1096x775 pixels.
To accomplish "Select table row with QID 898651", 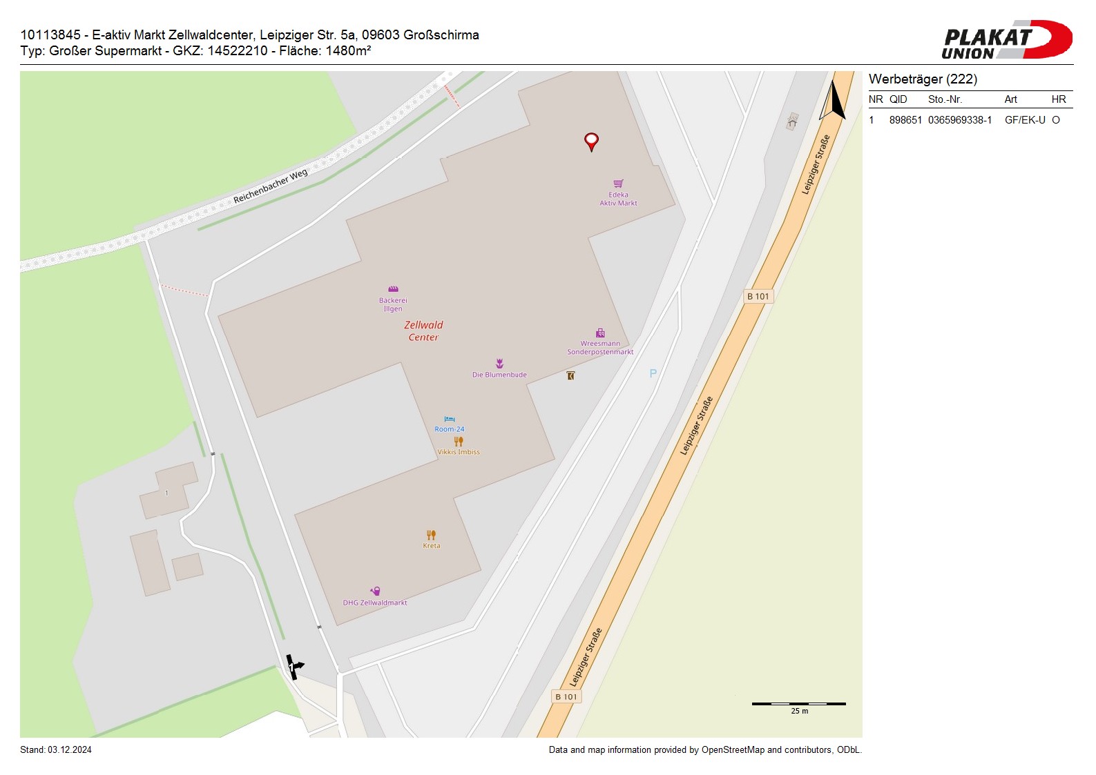I will (x=970, y=120).
